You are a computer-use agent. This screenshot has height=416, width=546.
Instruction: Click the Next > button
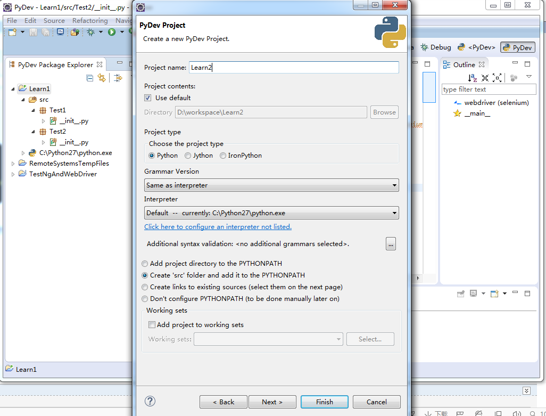[272, 402]
